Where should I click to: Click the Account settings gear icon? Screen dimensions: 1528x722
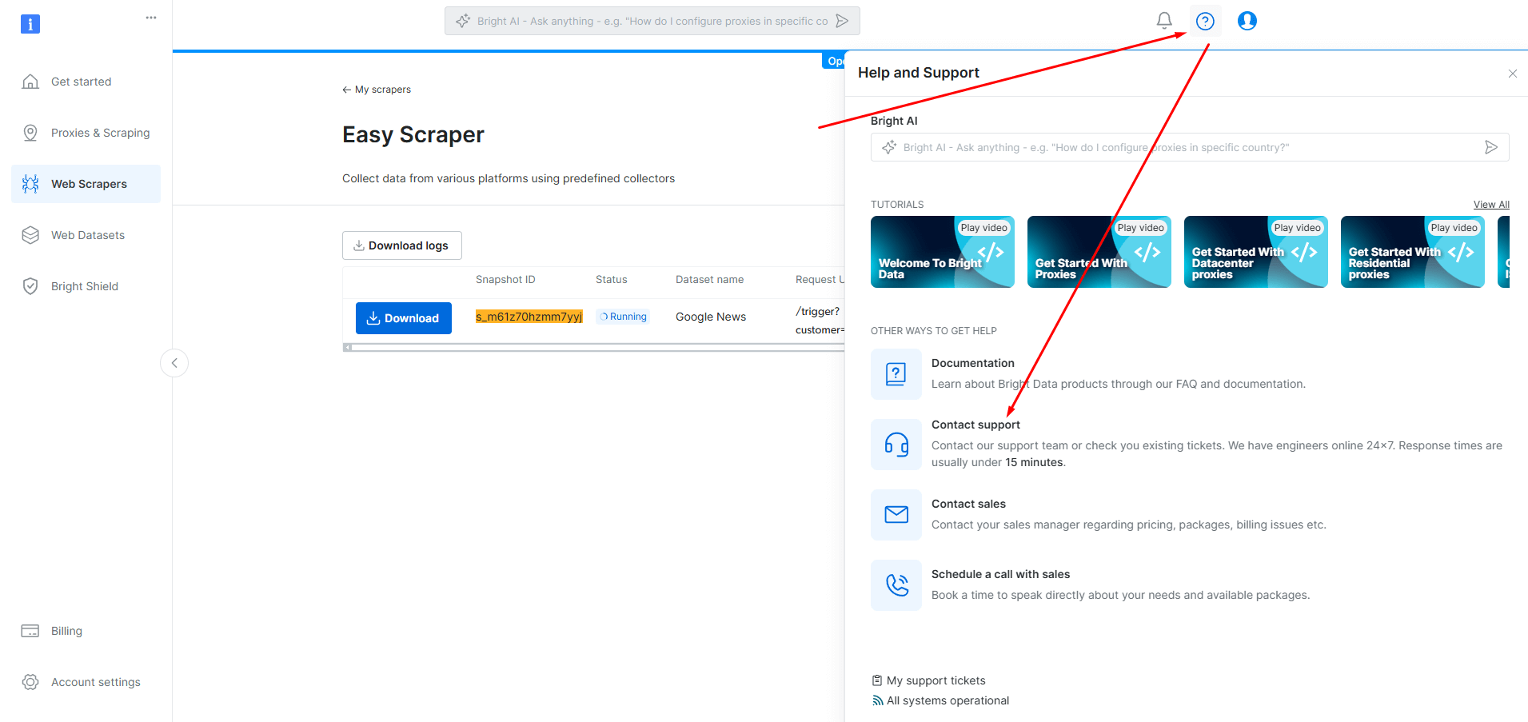pyautogui.click(x=30, y=682)
